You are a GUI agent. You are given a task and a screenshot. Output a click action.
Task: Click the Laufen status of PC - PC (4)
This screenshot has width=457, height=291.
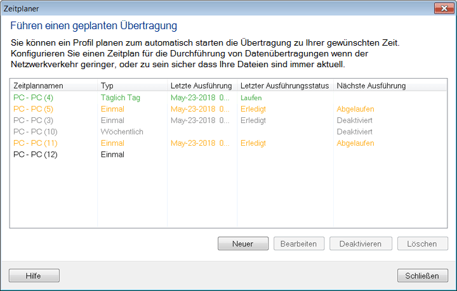252,98
